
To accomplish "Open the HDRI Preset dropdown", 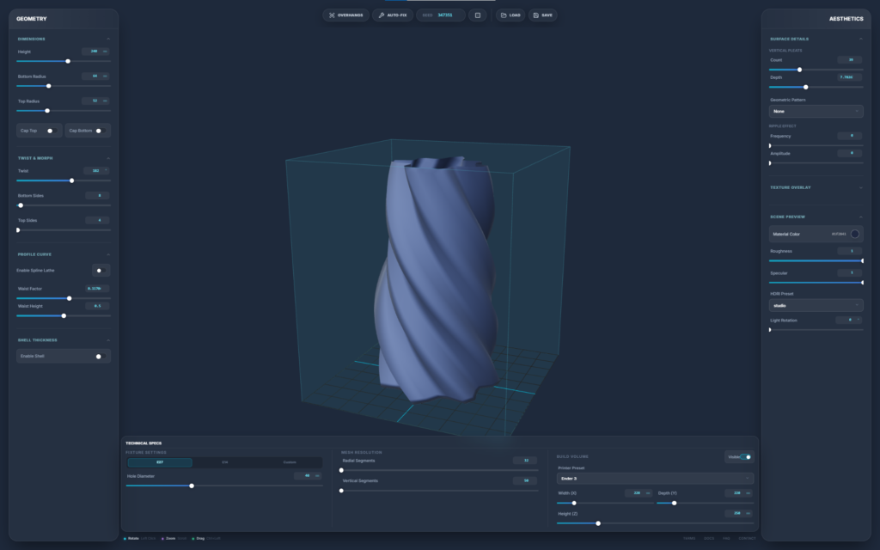I will coord(816,305).
